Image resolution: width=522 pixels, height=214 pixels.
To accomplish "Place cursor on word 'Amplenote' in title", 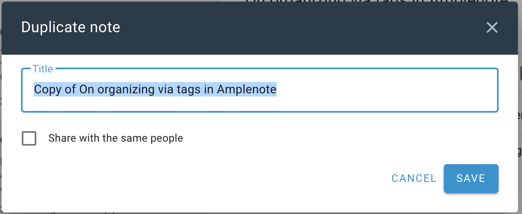I will click(246, 89).
